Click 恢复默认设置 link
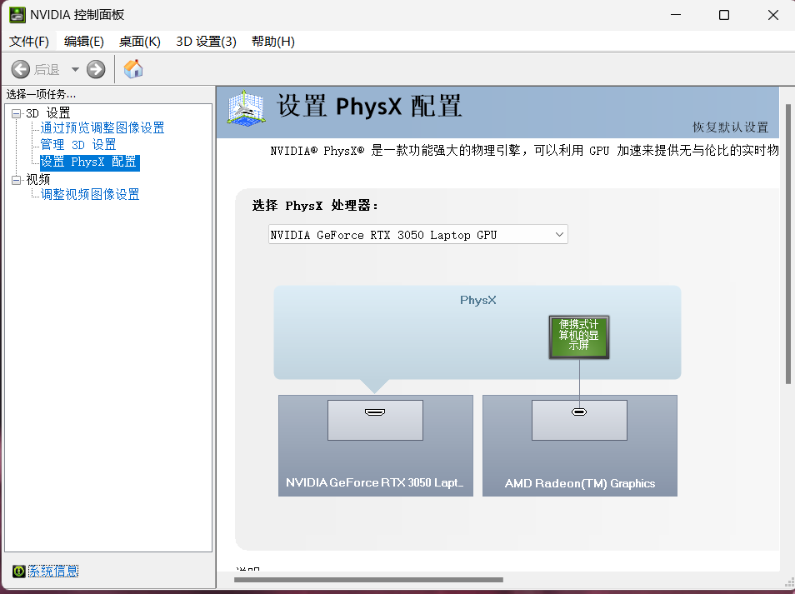795x594 pixels. point(731,127)
